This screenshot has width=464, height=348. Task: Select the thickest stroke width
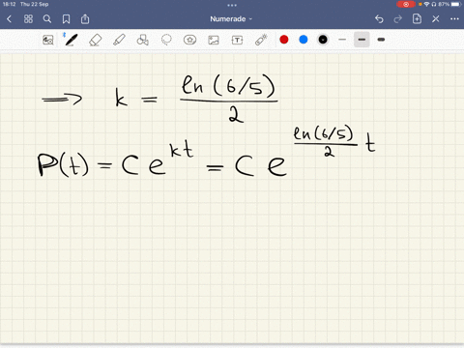381,40
